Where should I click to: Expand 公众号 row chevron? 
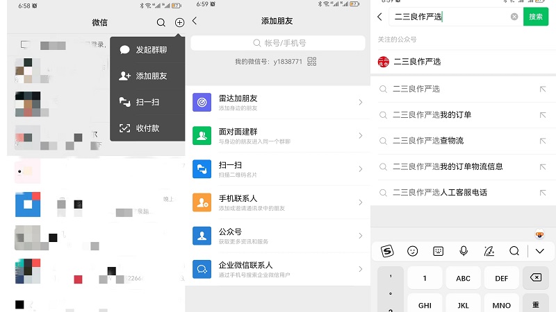point(361,236)
